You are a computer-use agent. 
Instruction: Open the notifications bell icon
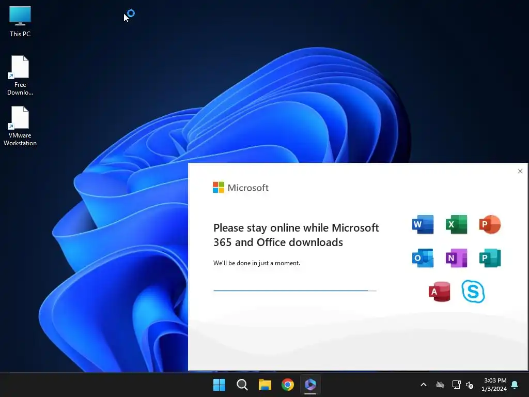[515, 385]
